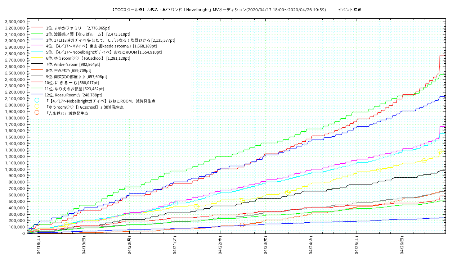Click the orange circle marker in the legend
Screen dimensions: 461x259
pyautogui.click(x=37, y=113)
